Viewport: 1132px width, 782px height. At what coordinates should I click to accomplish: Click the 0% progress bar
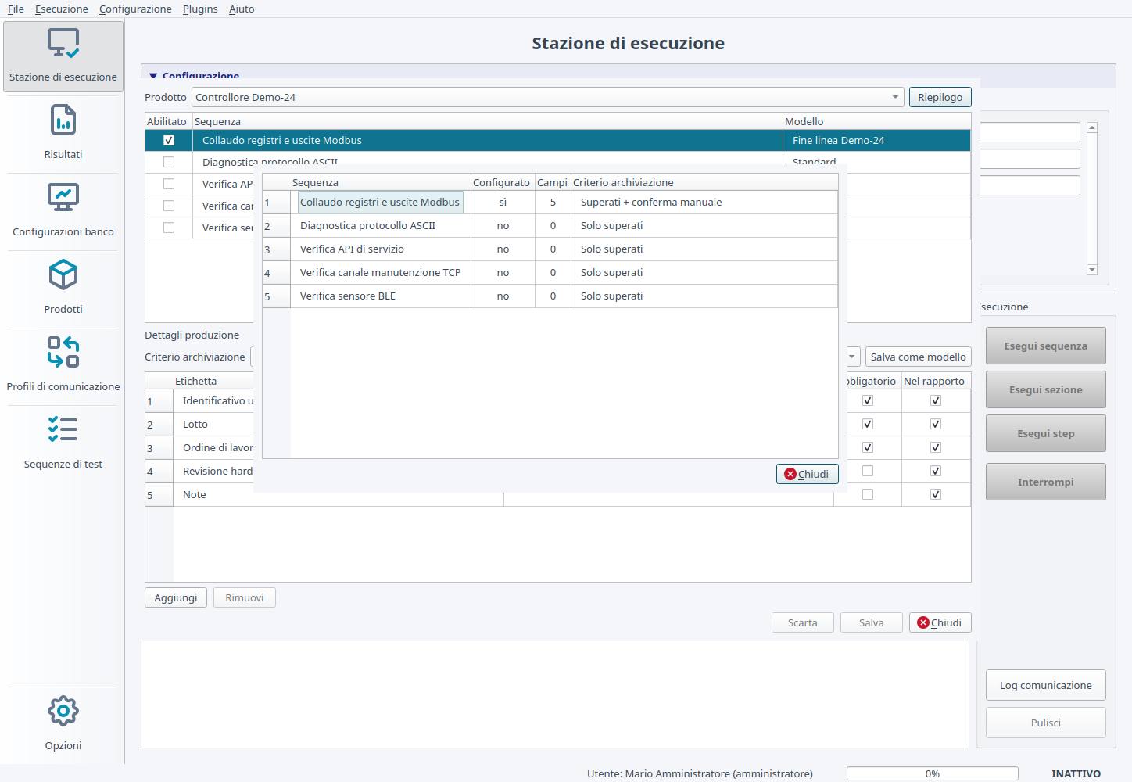[933, 773]
